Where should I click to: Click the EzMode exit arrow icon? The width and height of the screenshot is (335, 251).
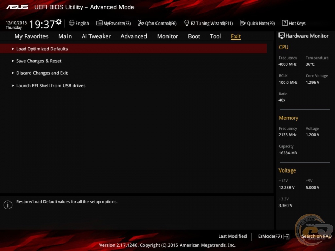(286, 236)
